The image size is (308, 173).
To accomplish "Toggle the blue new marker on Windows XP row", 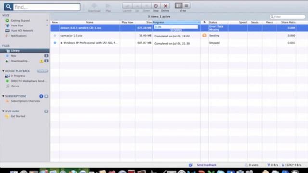I will tap(55, 43).
